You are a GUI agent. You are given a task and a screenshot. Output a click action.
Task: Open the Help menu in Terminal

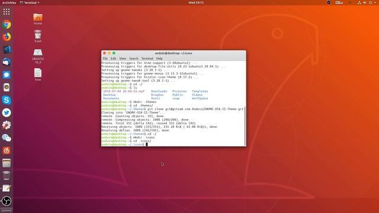[159, 59]
